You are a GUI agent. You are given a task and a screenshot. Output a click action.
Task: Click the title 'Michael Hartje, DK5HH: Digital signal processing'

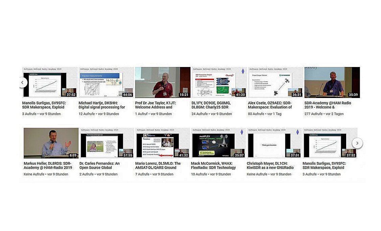pyautogui.click(x=102, y=105)
